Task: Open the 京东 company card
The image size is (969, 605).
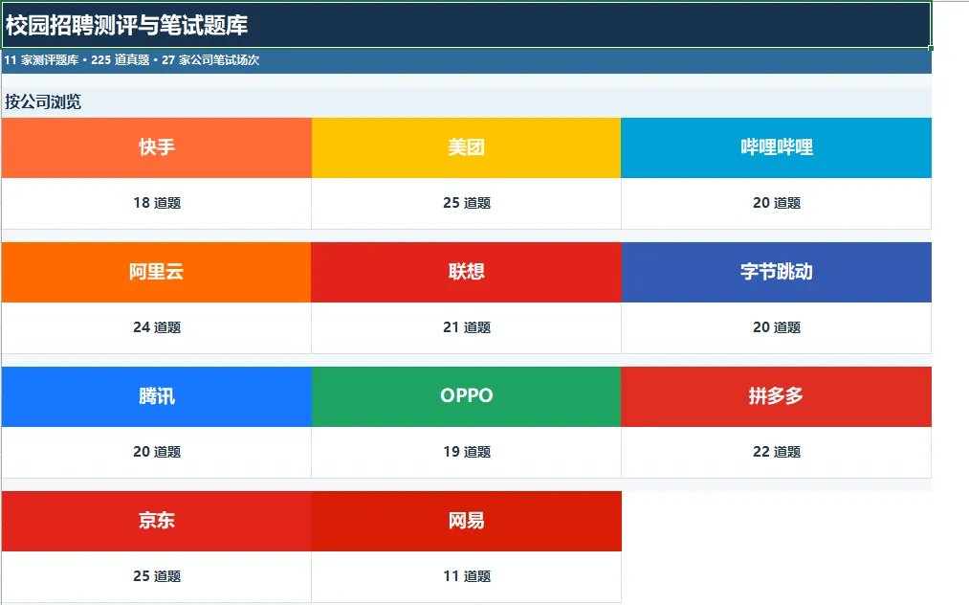Action: [x=156, y=521]
